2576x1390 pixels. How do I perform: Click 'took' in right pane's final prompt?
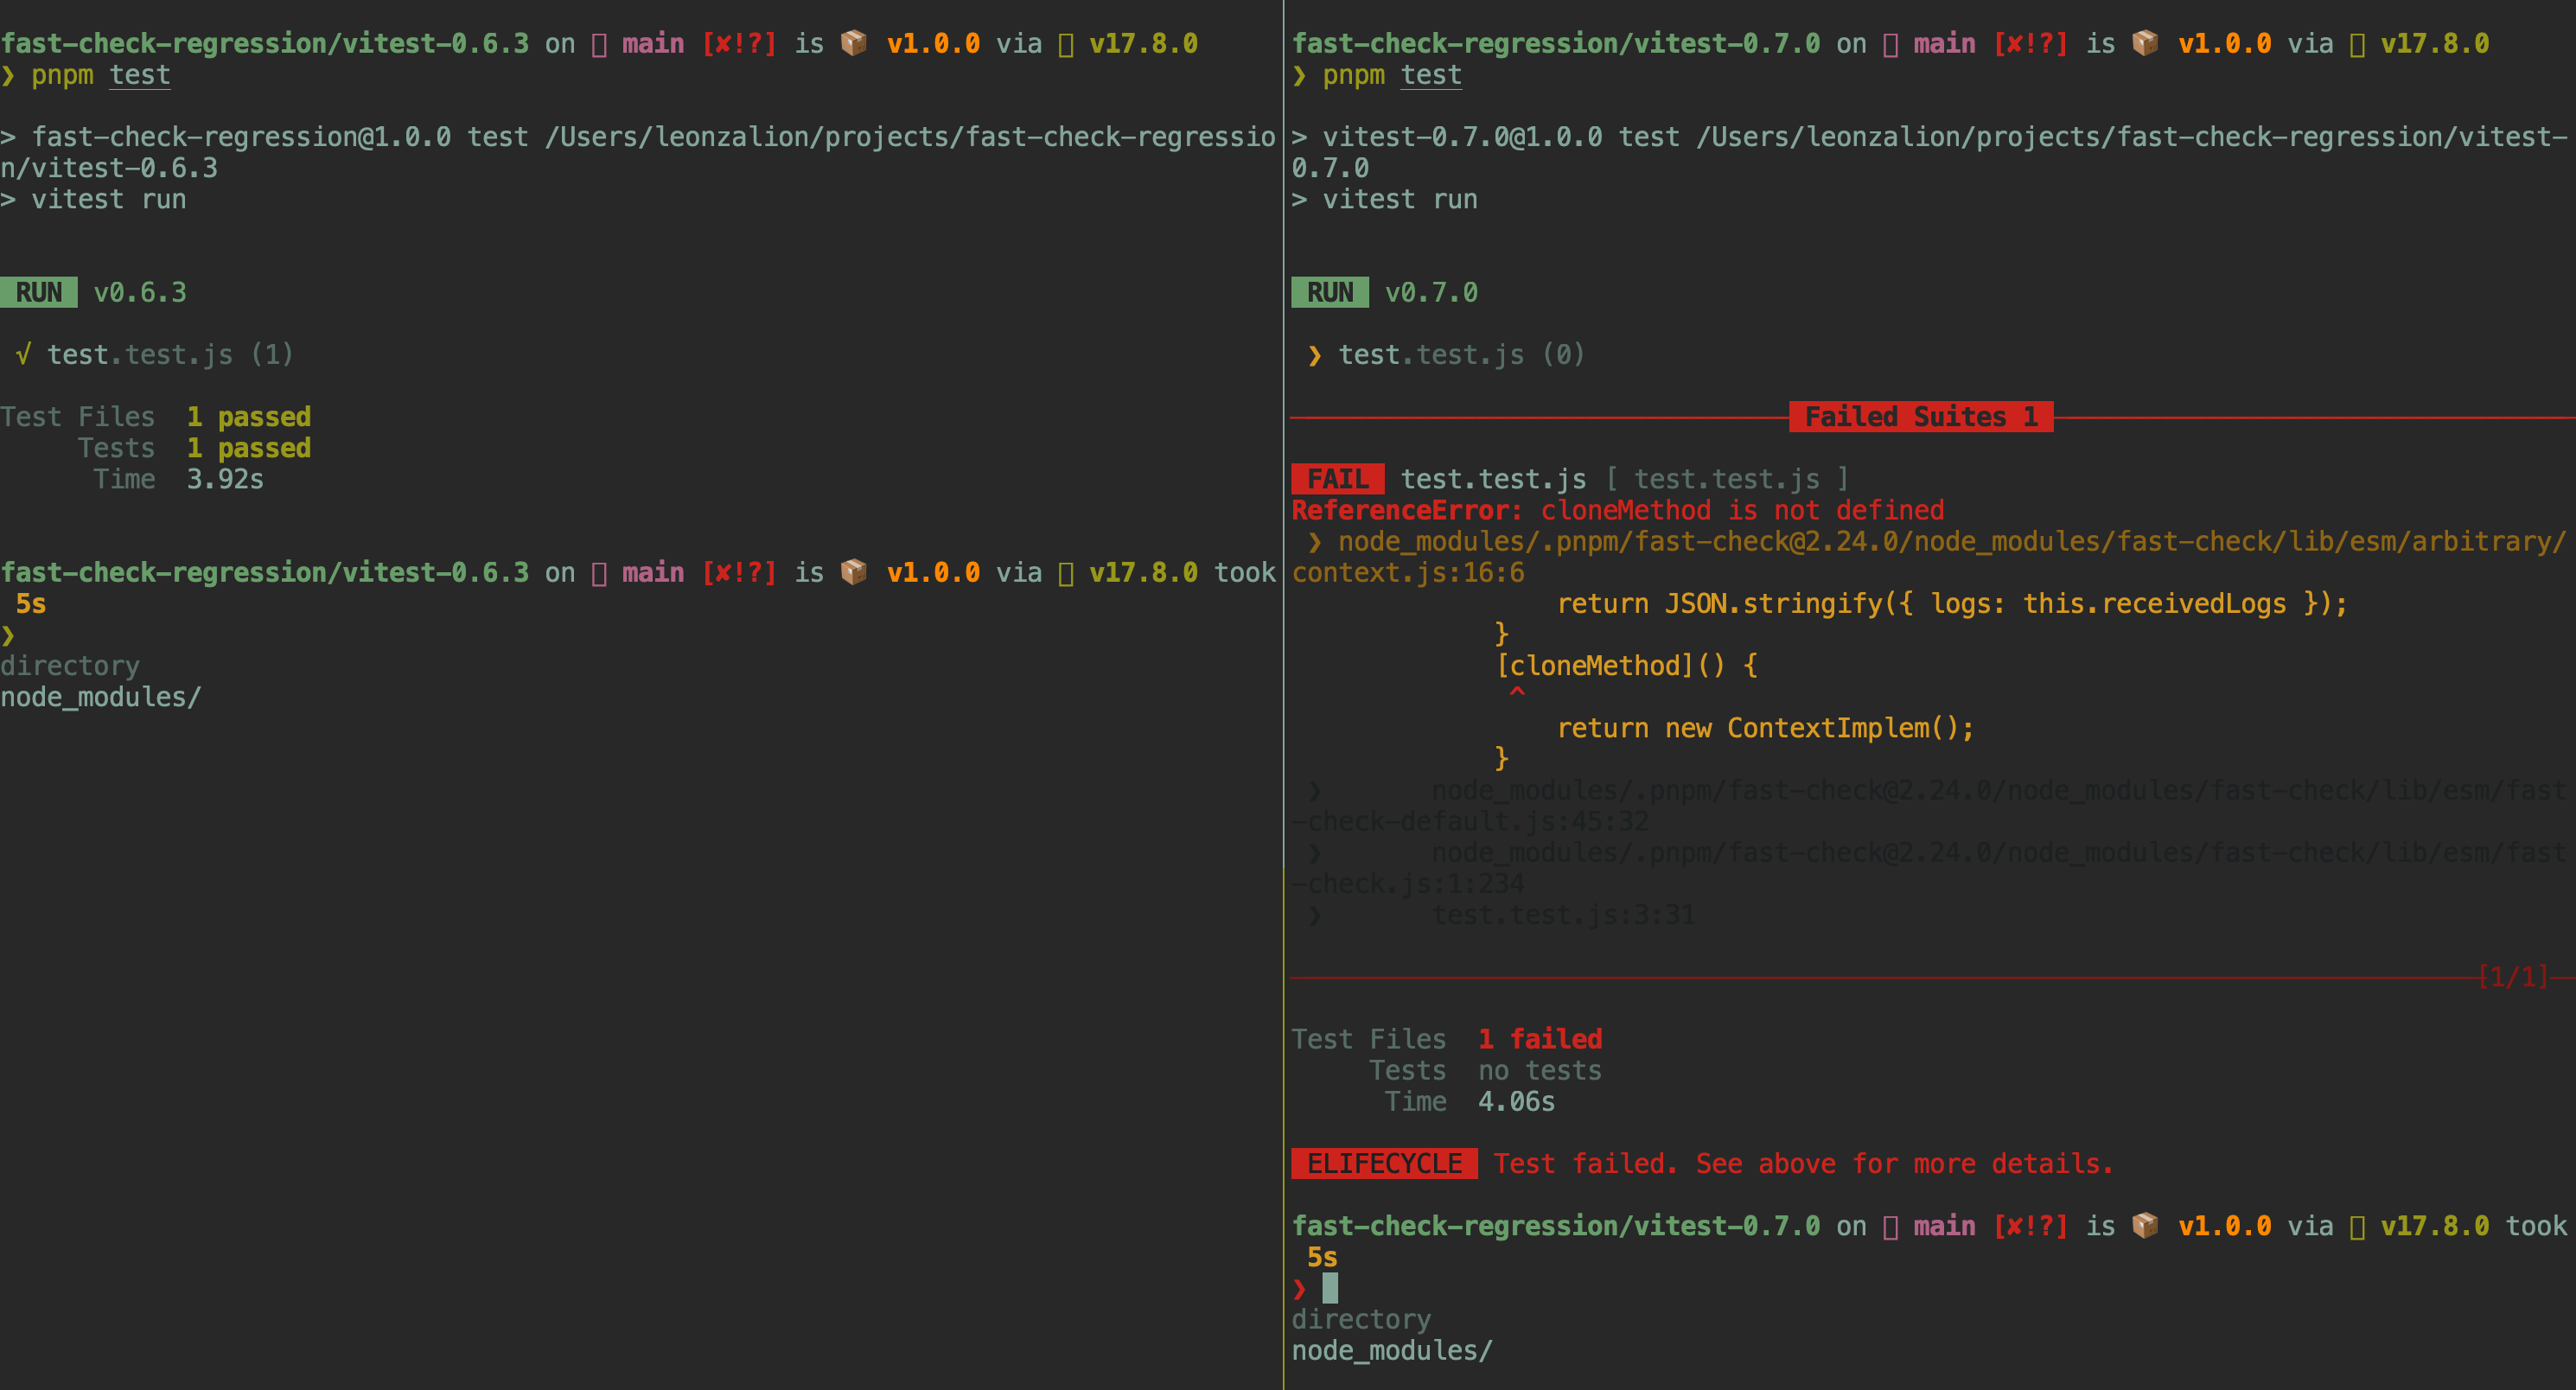point(2536,1226)
